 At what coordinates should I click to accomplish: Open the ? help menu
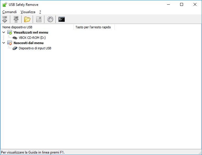click(40, 12)
